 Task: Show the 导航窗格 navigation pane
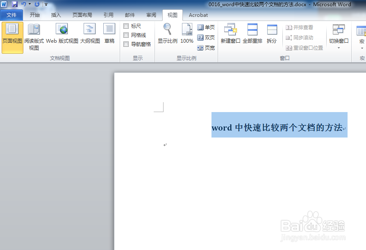point(126,44)
